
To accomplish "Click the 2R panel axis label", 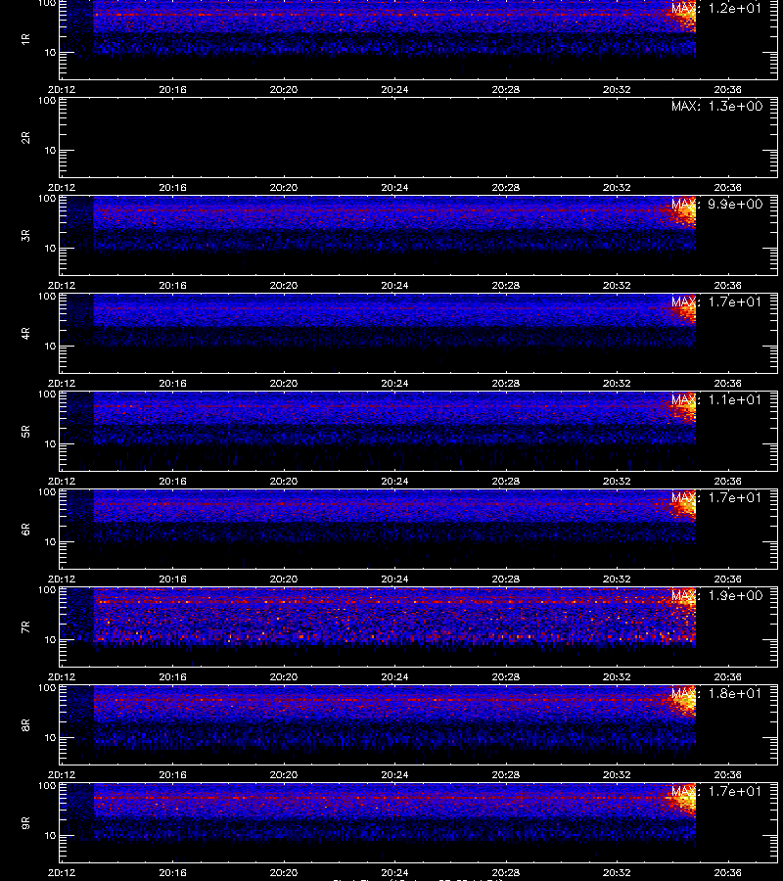I will click(x=25, y=138).
